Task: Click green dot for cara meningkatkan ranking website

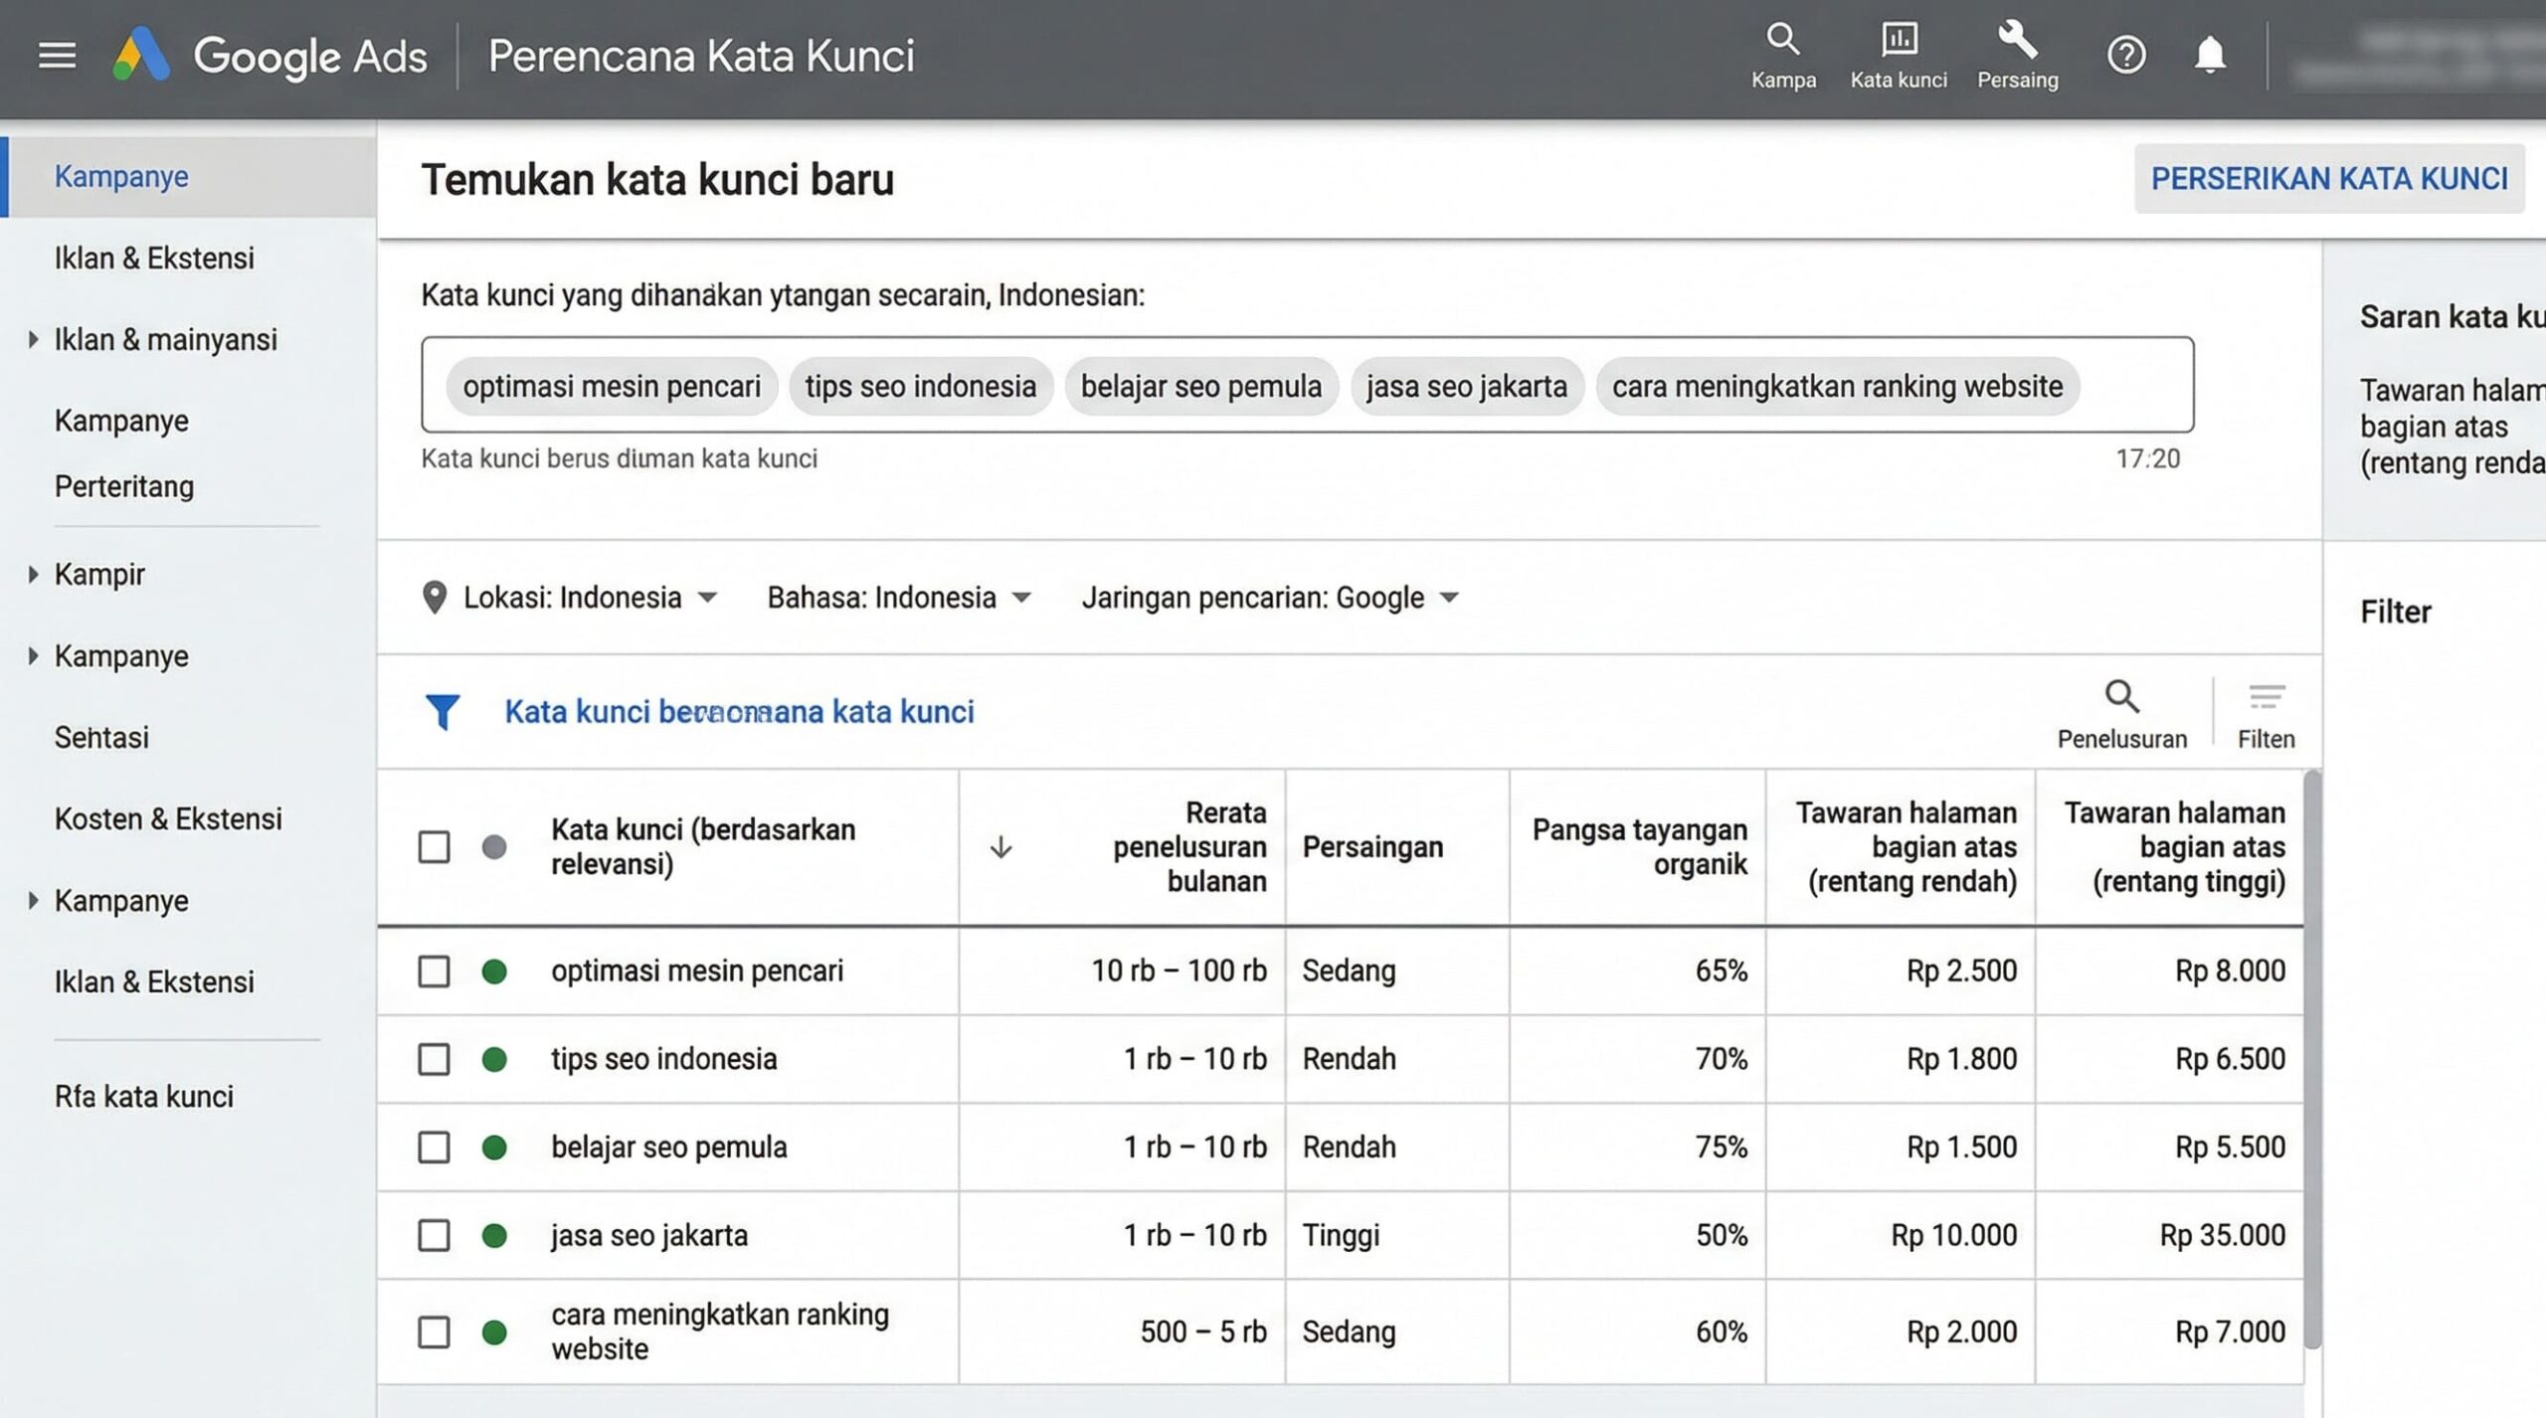Action: 494,1331
